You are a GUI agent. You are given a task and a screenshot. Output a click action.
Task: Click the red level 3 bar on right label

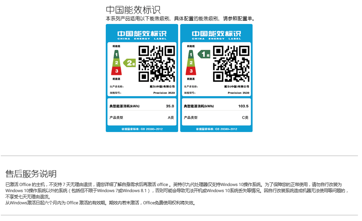(x=191, y=71)
